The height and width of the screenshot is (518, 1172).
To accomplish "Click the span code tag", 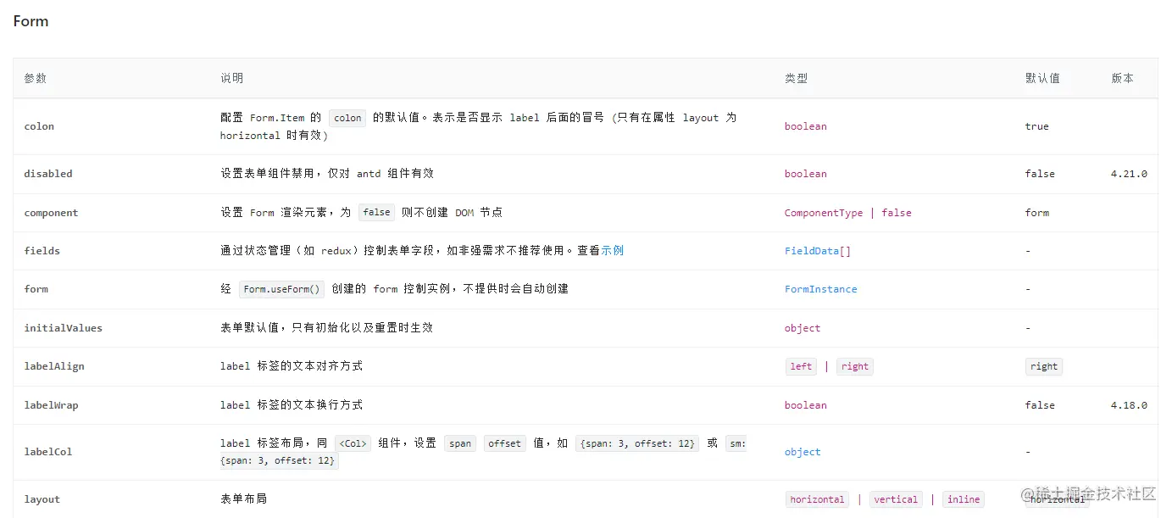I will point(461,443).
